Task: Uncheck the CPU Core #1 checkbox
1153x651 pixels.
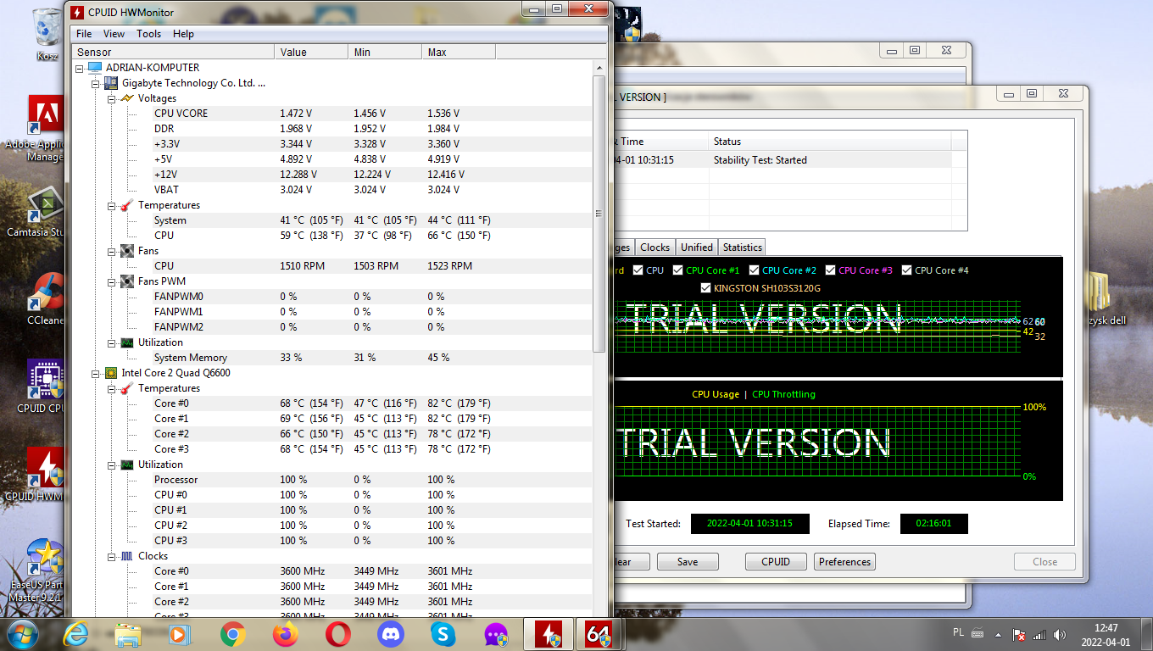Action: pyautogui.click(x=678, y=270)
